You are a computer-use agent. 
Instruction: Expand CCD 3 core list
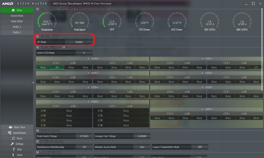click(202, 73)
